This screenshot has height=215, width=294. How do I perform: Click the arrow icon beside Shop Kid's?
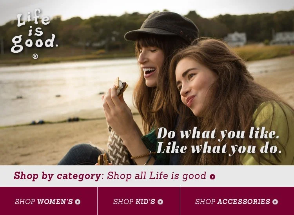pyautogui.click(x=160, y=202)
